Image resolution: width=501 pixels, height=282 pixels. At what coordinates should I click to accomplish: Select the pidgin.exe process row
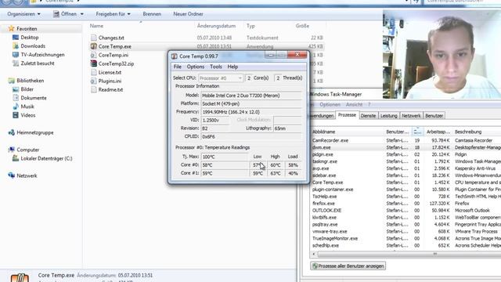coord(405,154)
